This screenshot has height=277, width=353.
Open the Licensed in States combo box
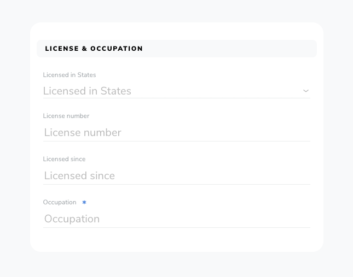(177, 91)
